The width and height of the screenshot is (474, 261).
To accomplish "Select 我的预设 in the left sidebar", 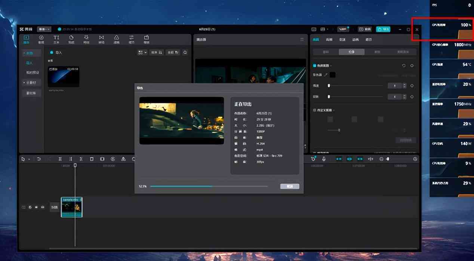I will coord(32,72).
